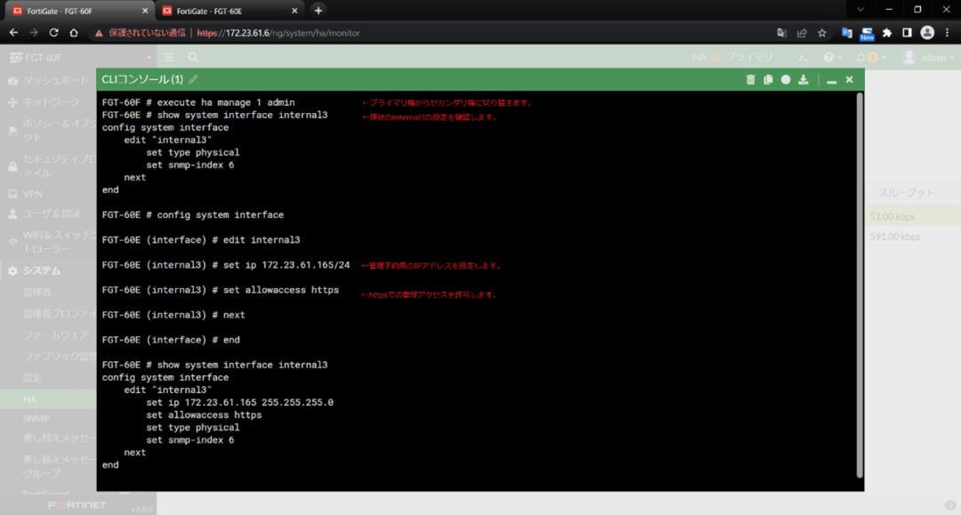Edit the CLI console name with pencil
The width and height of the screenshot is (961, 515).
click(x=193, y=80)
